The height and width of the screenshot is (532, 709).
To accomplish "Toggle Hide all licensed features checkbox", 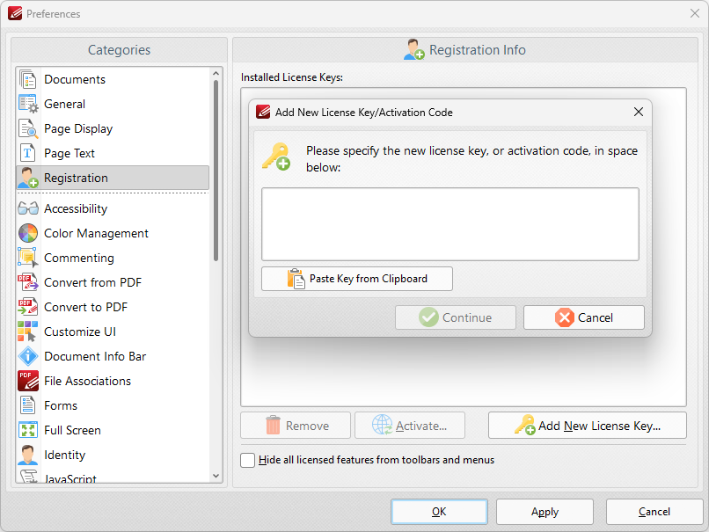I will click(x=248, y=460).
